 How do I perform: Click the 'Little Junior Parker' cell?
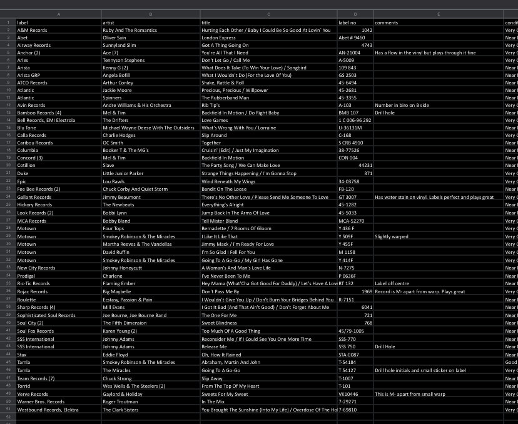(x=151, y=173)
